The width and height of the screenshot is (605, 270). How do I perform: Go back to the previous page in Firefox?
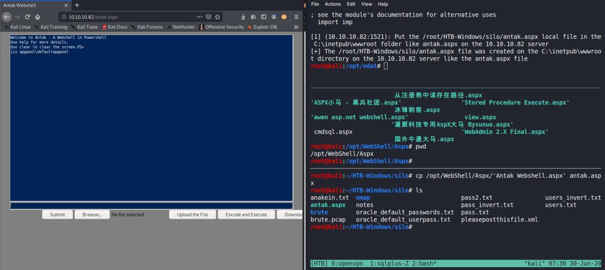[x=7, y=17]
